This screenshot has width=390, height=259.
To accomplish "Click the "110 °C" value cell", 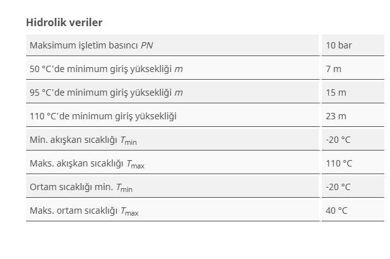I will 338,163.
